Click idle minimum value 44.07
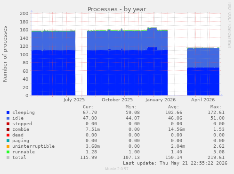234x174 pixels. tap(133, 118)
